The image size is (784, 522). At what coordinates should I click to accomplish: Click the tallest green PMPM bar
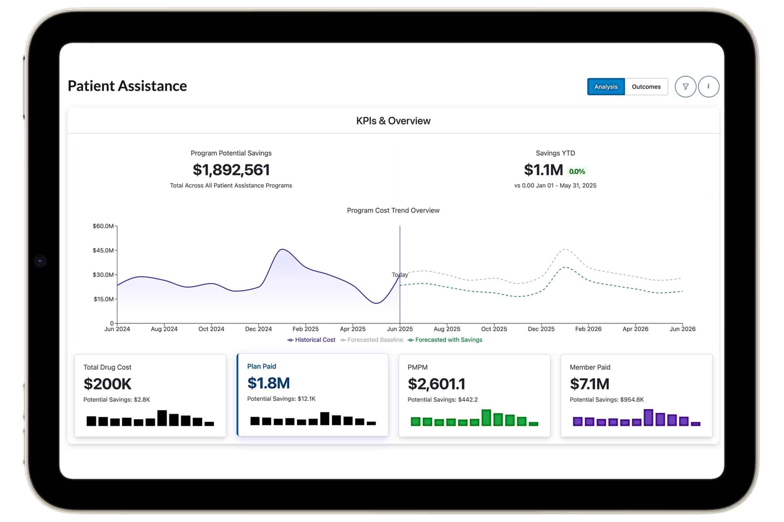(x=486, y=418)
